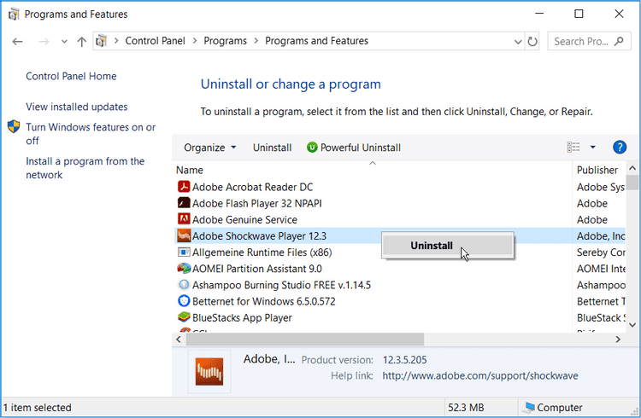Open Install a program from the network
Viewport: 641px width, 418px height.
pyautogui.click(x=85, y=168)
